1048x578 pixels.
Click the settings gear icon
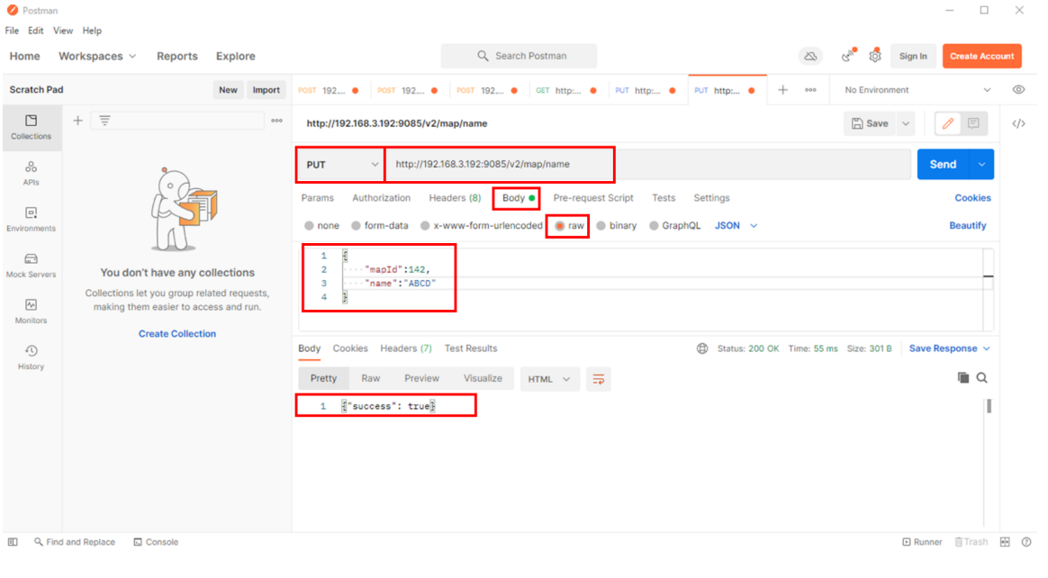click(874, 56)
